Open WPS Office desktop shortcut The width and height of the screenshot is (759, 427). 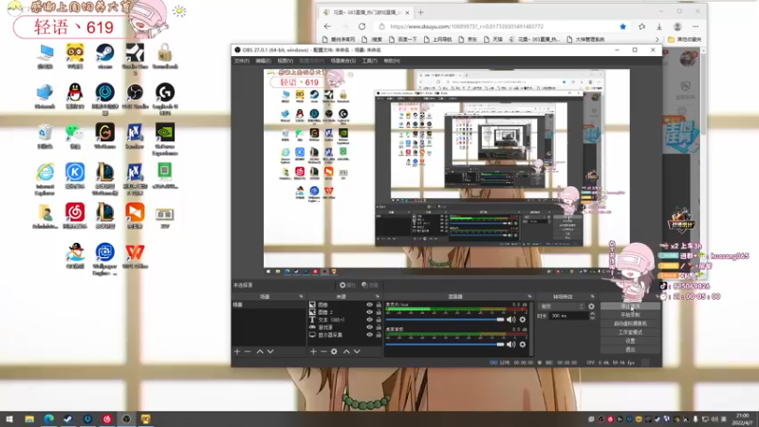pos(135,255)
